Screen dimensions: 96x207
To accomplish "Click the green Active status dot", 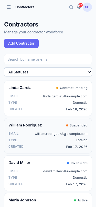I will (x=75, y=200).
